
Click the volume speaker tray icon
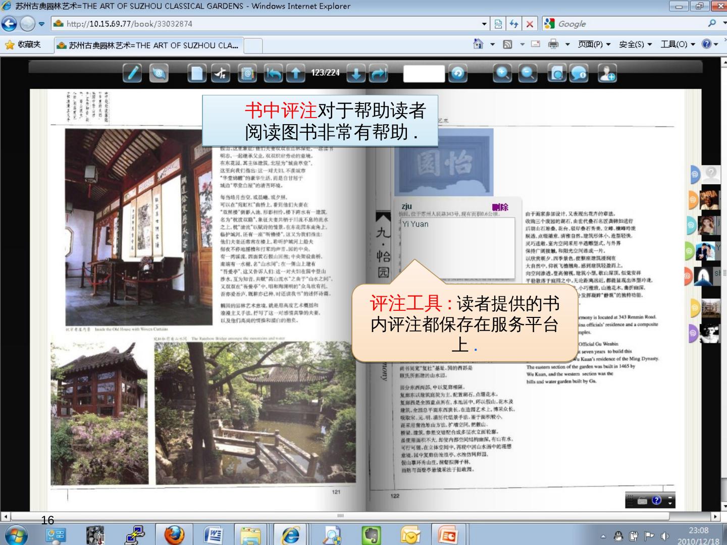point(665,536)
